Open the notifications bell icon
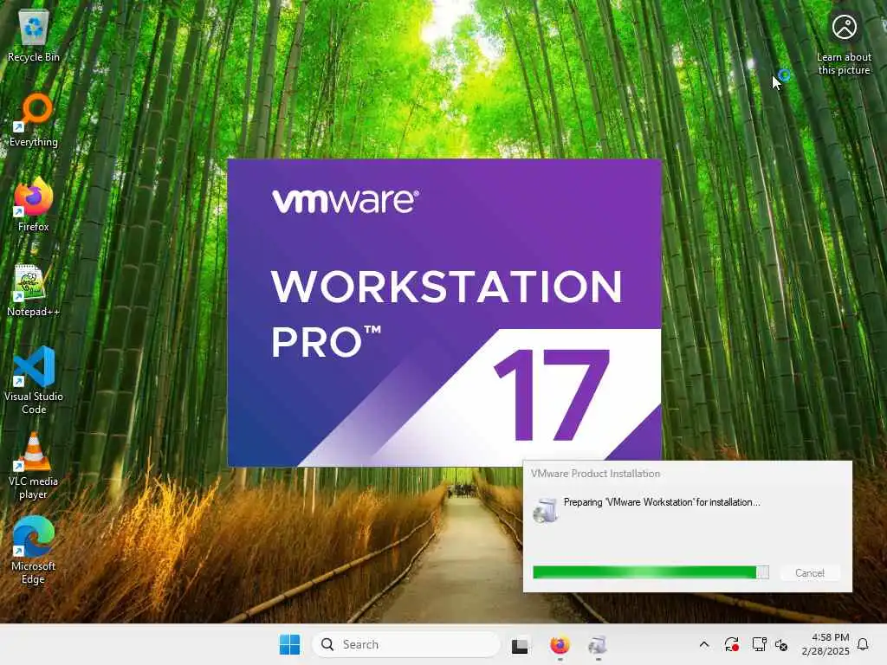The width and height of the screenshot is (887, 665). point(863,644)
